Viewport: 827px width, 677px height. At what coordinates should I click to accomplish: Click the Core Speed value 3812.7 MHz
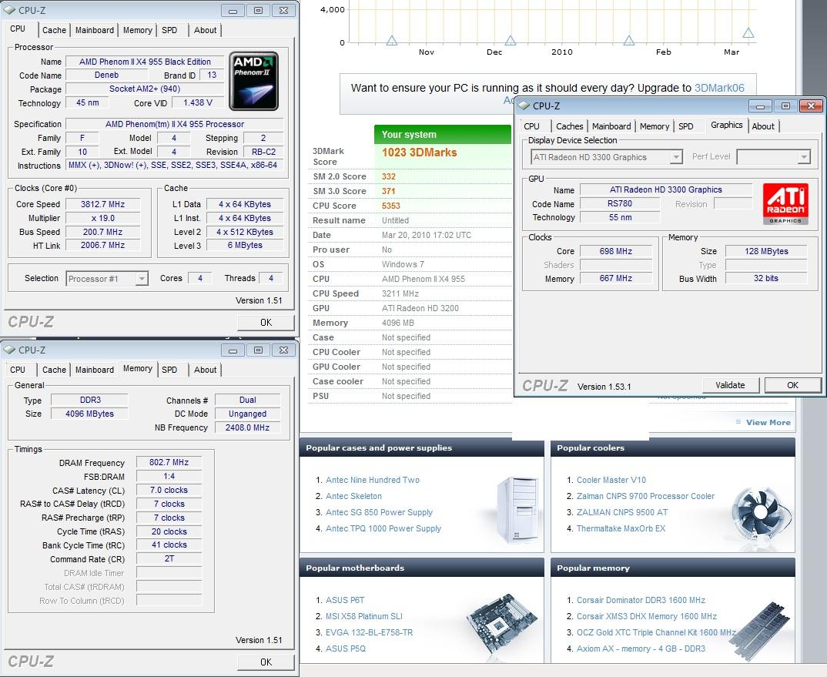(103, 204)
